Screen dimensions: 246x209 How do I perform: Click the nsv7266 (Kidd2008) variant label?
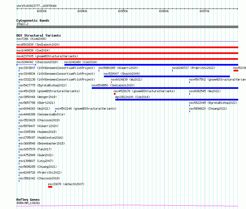point(32,39)
